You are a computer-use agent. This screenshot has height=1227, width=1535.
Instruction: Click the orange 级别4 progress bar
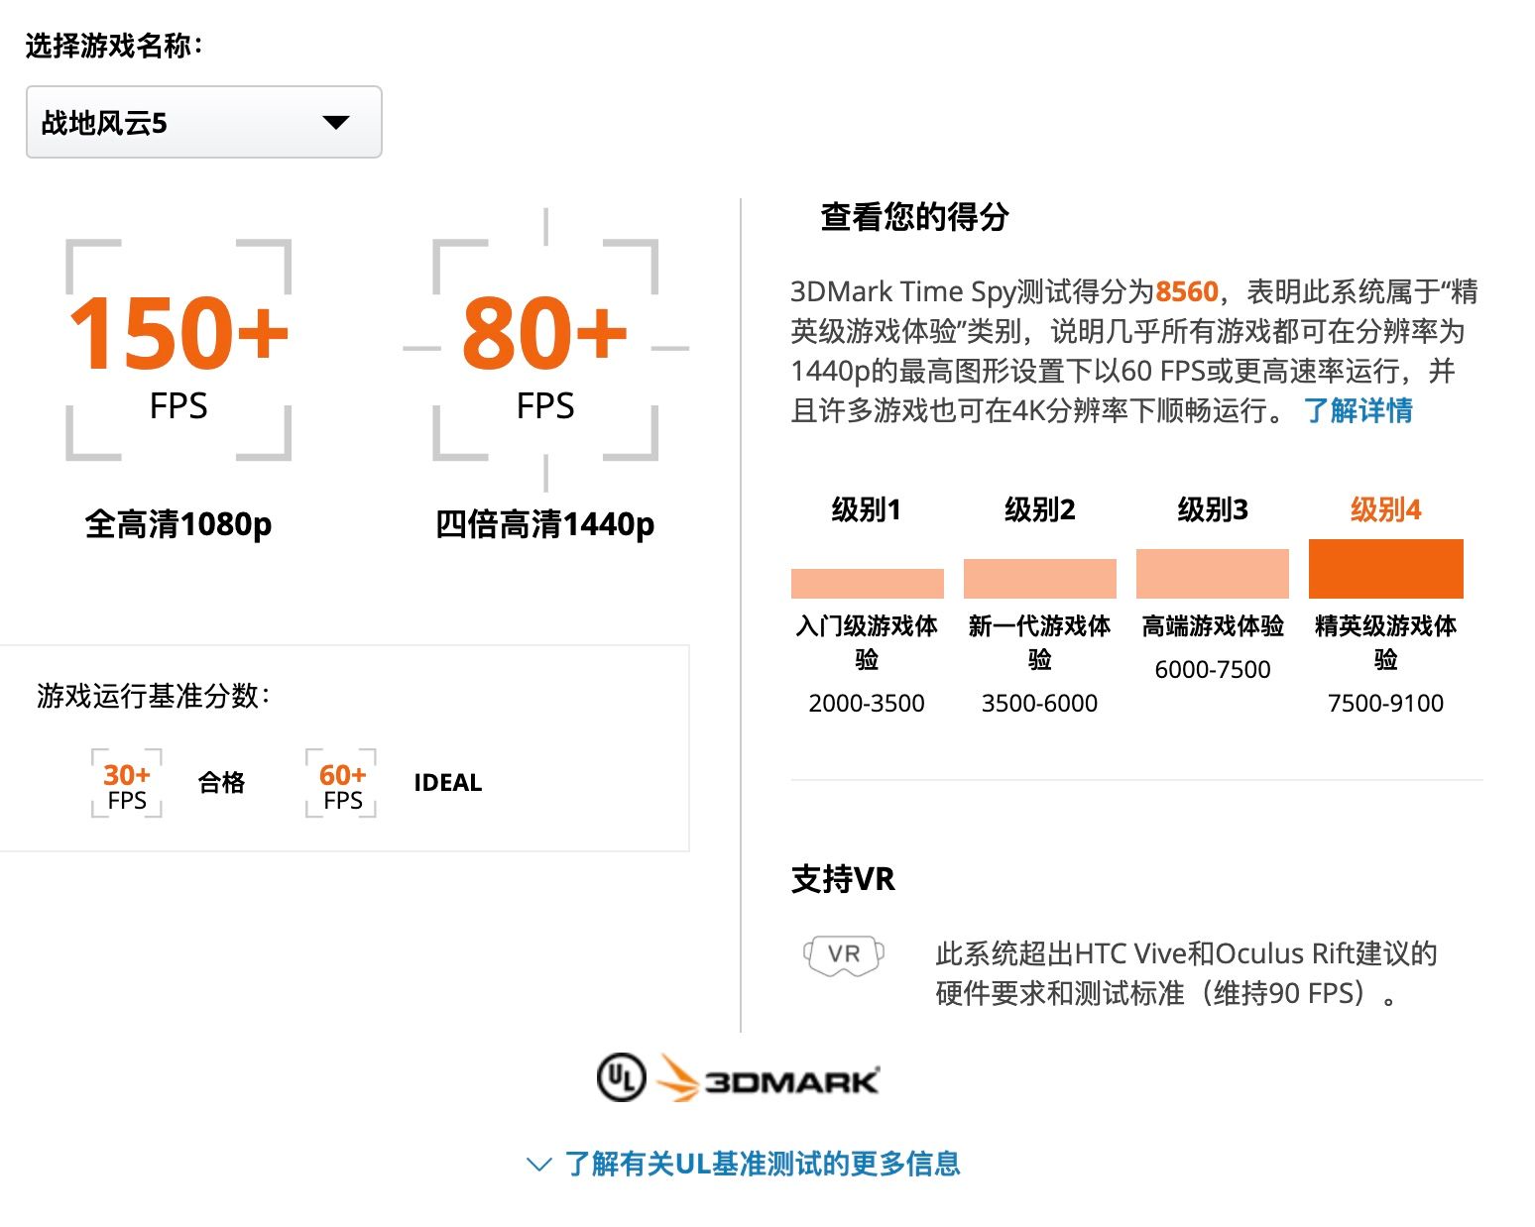click(x=1386, y=567)
